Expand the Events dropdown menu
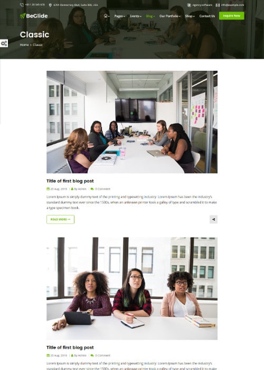This screenshot has height=370, width=264. tap(136, 16)
